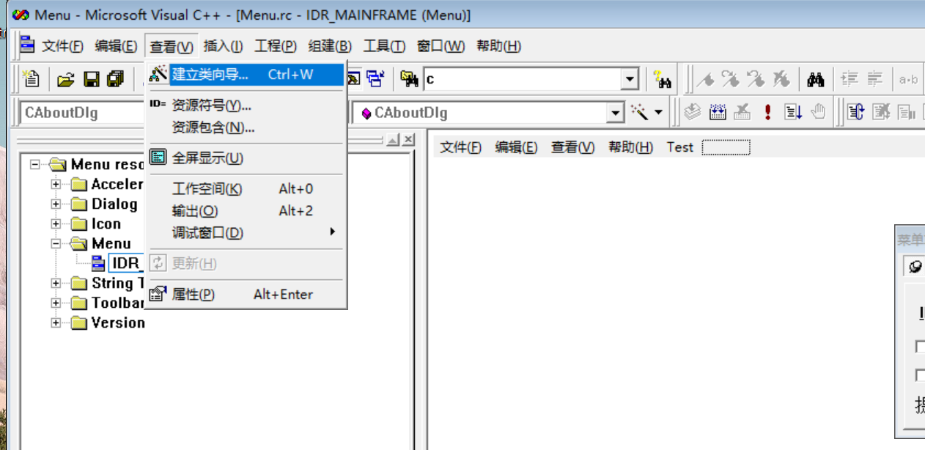Choose 工作空间(K) menu entry

pos(245,189)
